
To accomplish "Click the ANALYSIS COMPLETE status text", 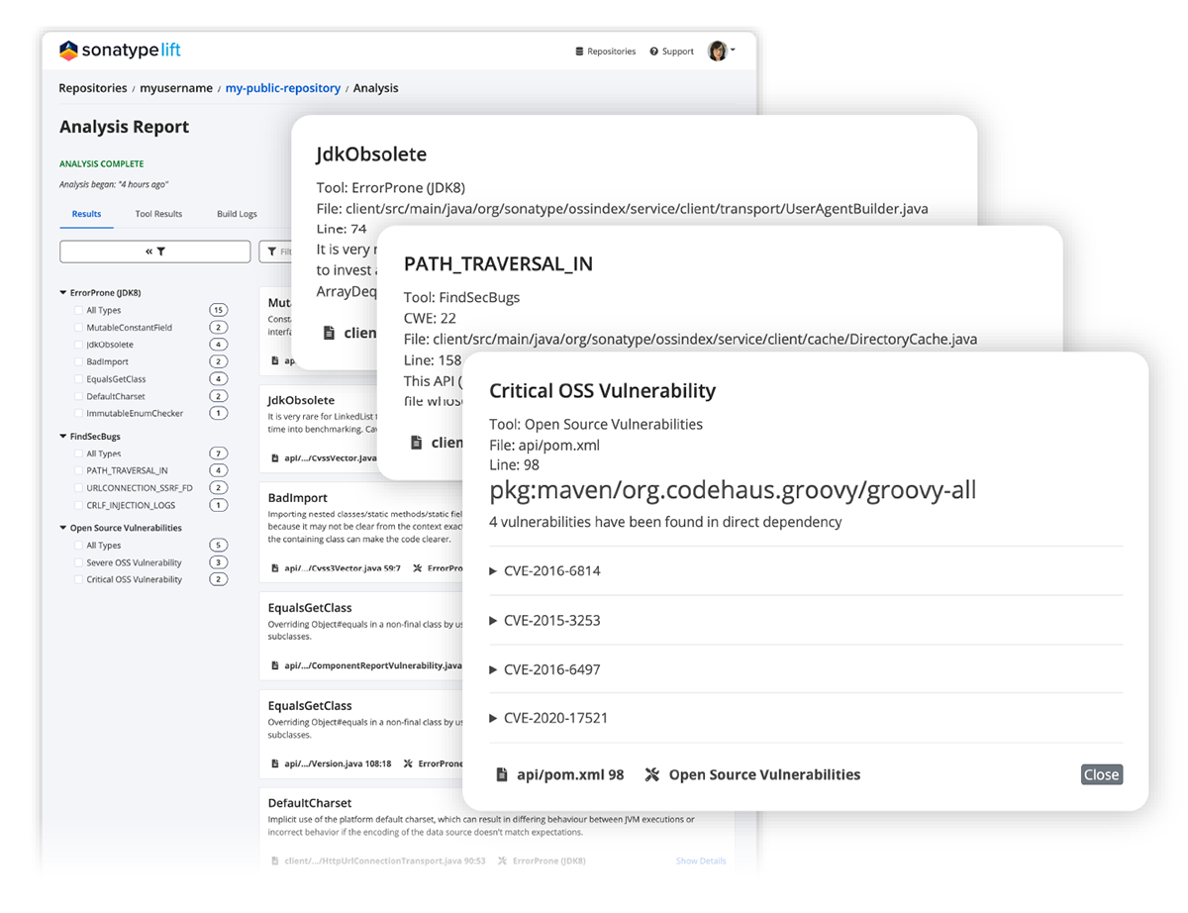I will click(101, 164).
